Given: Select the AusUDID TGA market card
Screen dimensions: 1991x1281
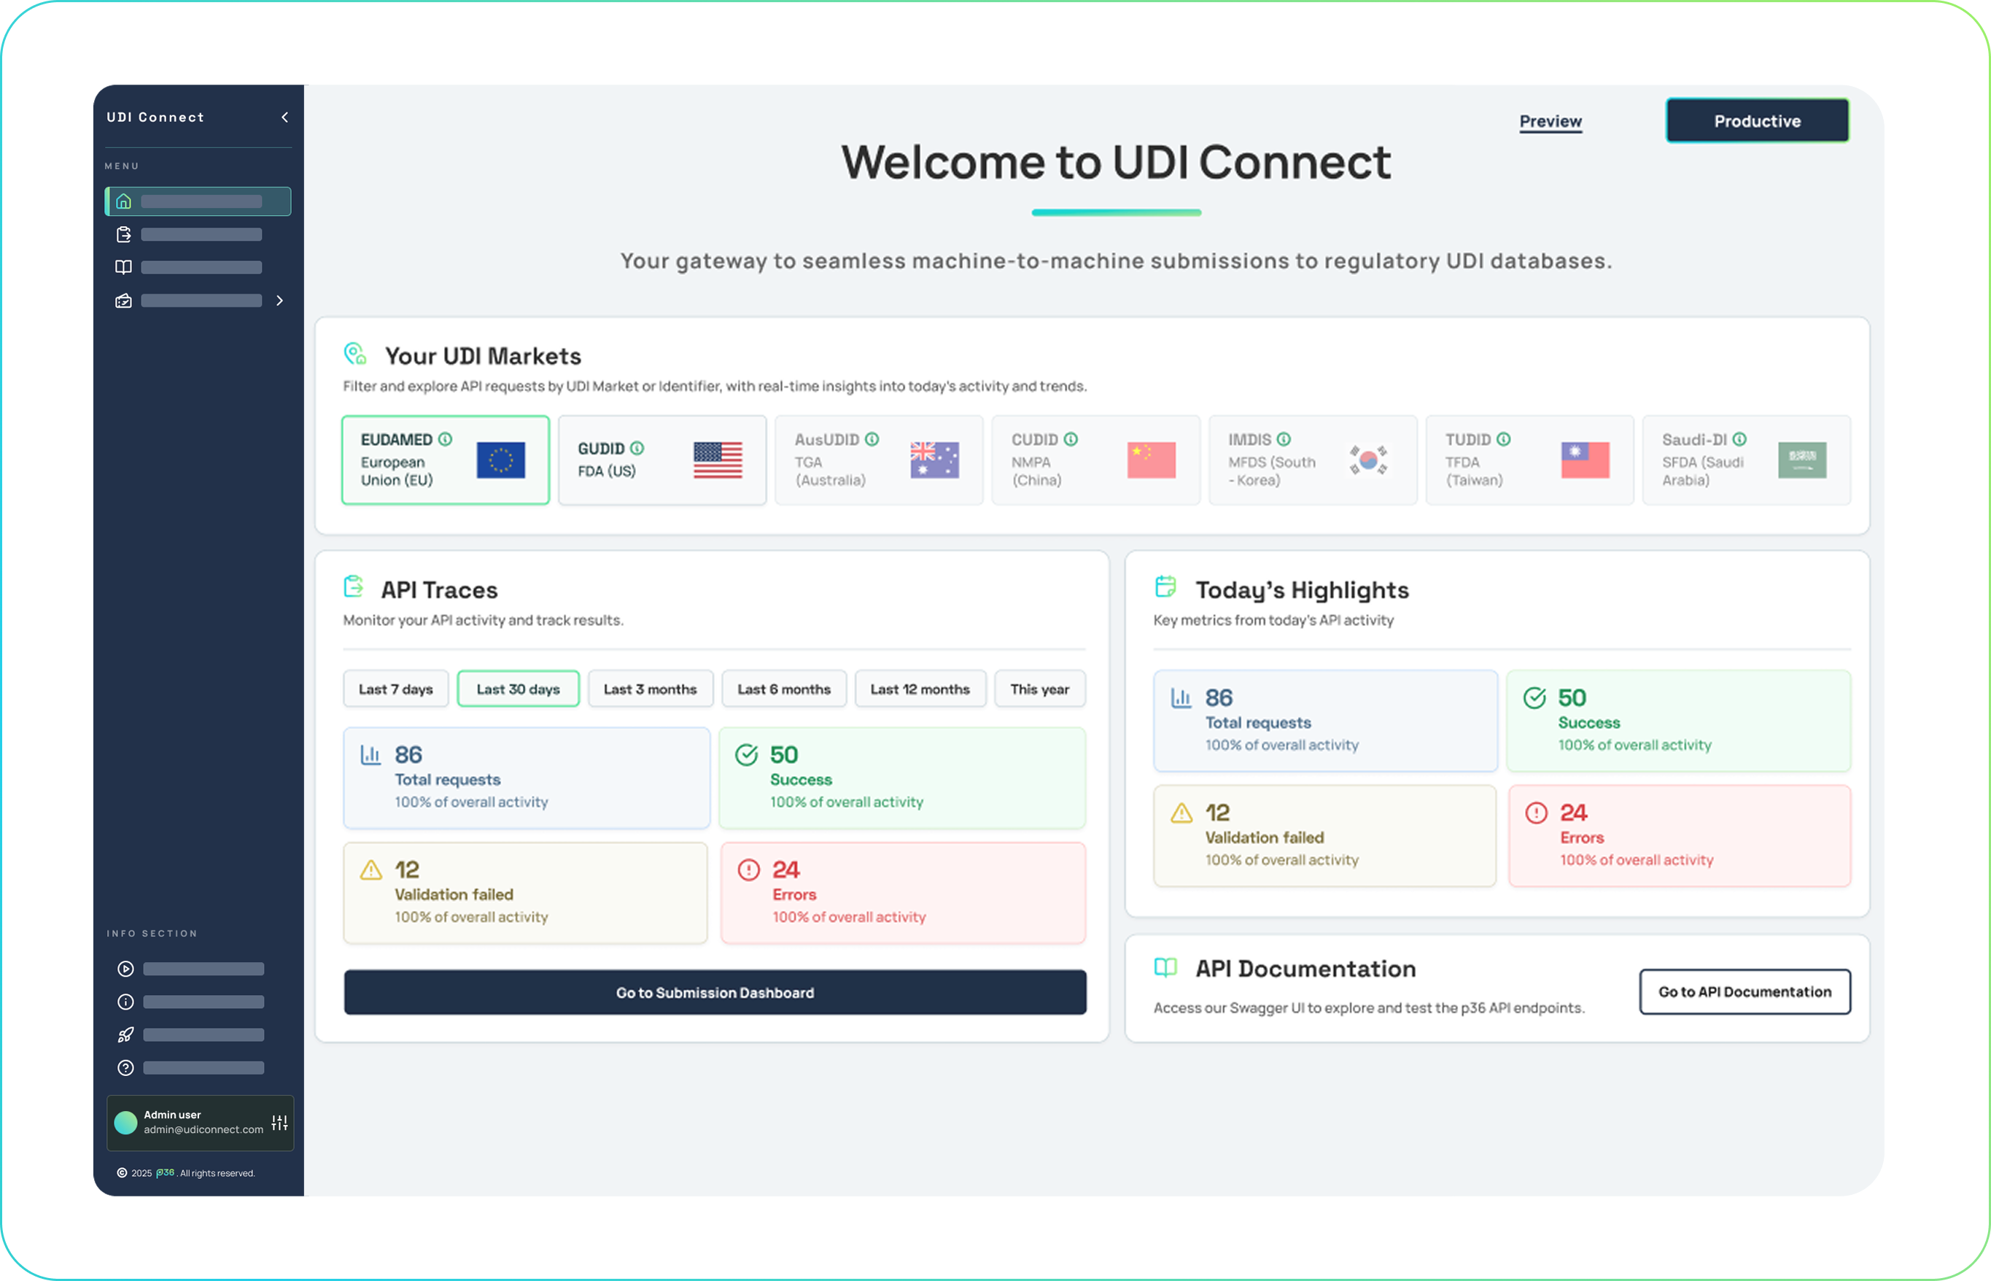Looking at the screenshot, I should (879, 460).
